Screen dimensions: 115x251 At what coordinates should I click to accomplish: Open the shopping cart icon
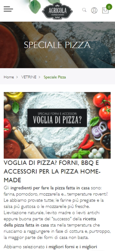click(x=105, y=10)
